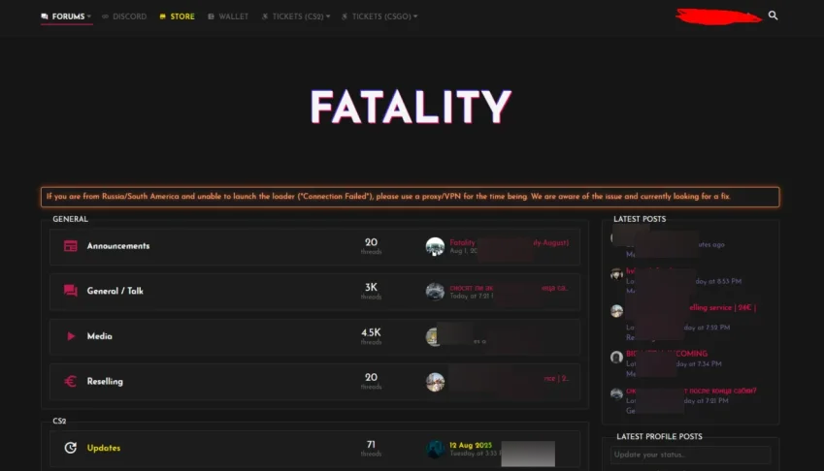Image resolution: width=824 pixels, height=471 pixels.
Task: Click the Discord icon in navbar
Action: click(105, 16)
